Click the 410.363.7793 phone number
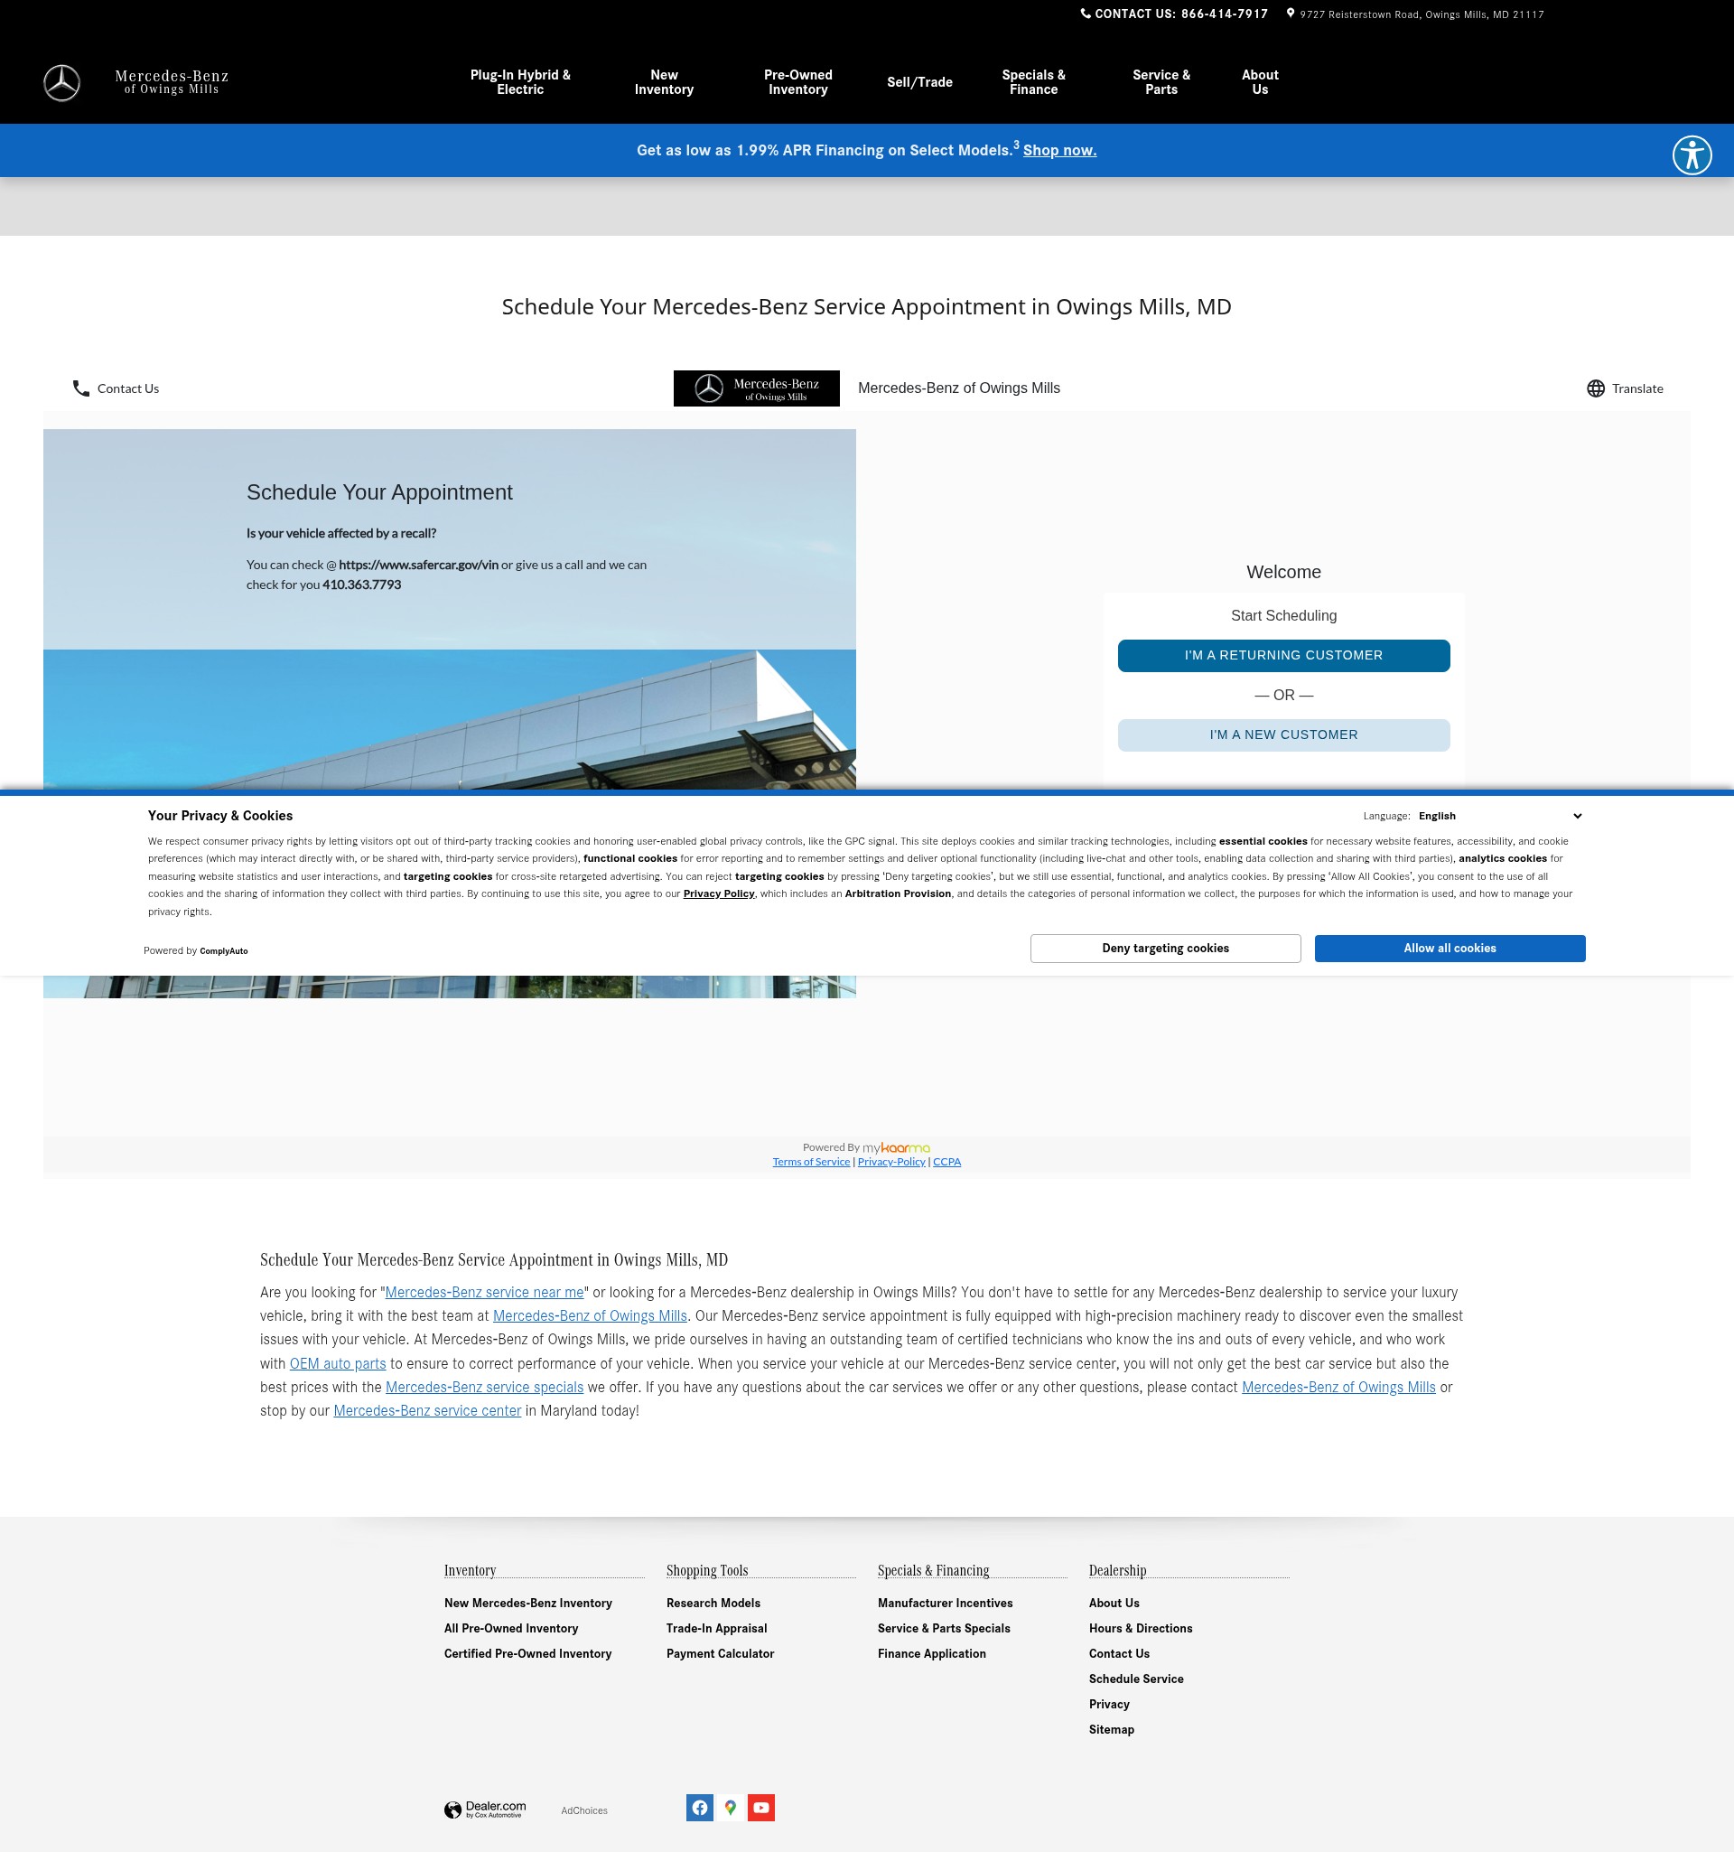This screenshot has height=1852, width=1734. [361, 585]
